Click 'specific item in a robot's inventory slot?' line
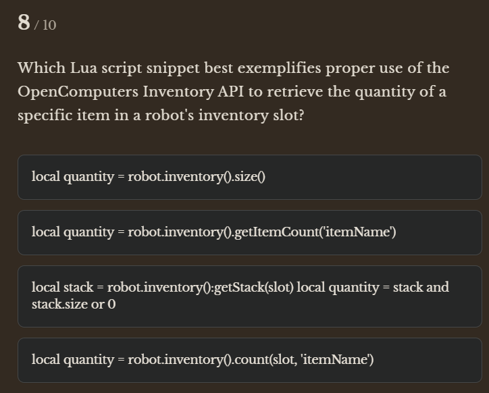This screenshot has width=489, height=393. click(x=161, y=115)
